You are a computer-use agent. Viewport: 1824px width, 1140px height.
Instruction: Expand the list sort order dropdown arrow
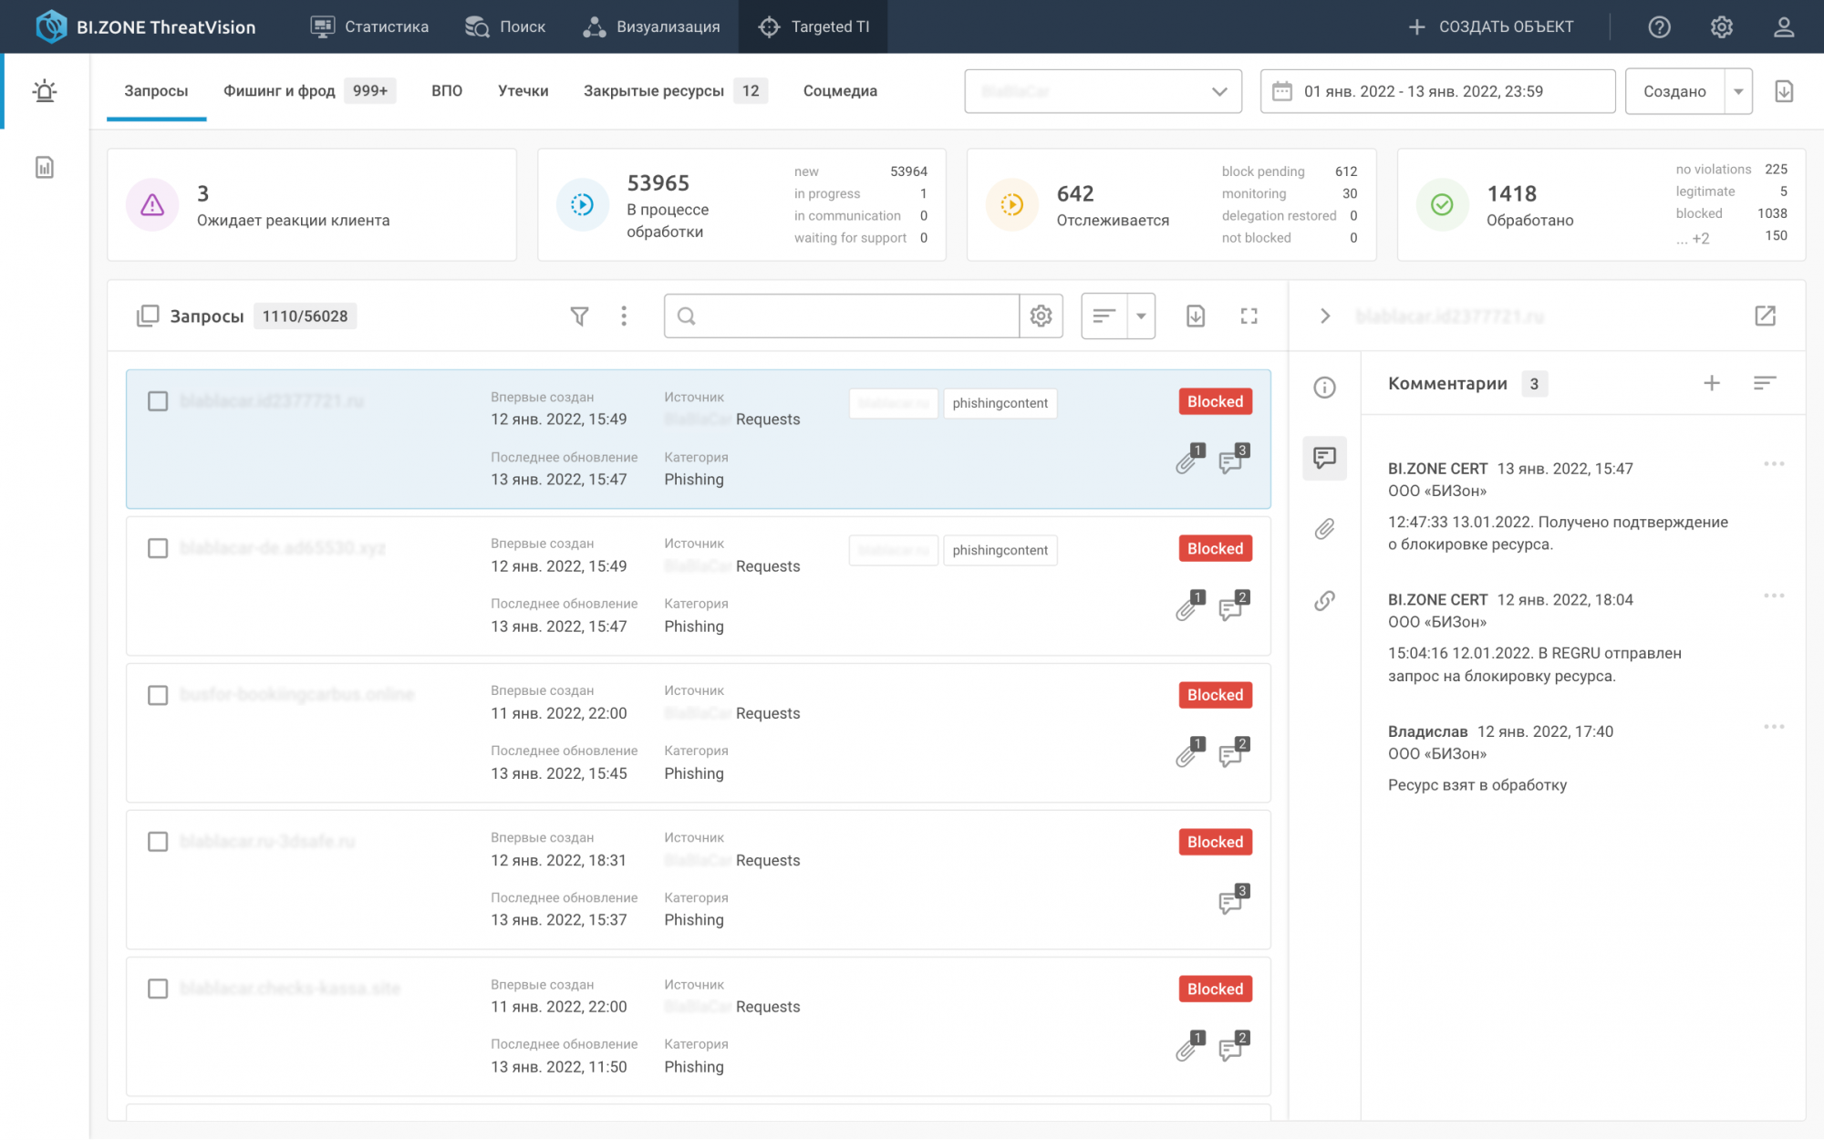(x=1141, y=316)
